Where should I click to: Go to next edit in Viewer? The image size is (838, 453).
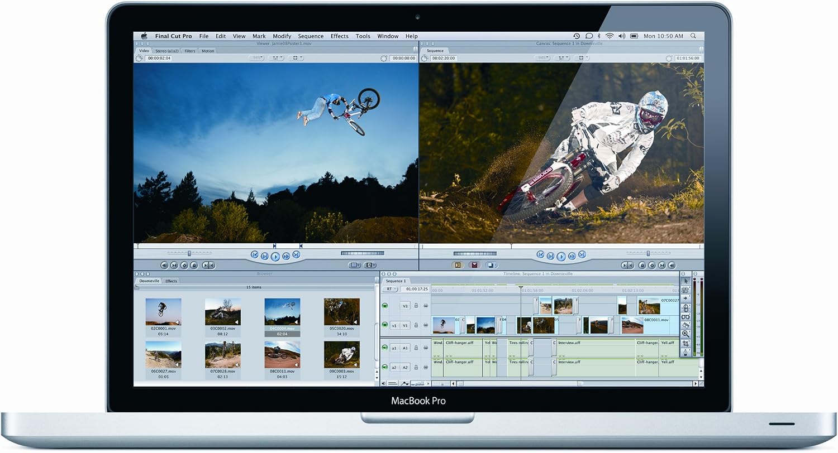pos(296,254)
